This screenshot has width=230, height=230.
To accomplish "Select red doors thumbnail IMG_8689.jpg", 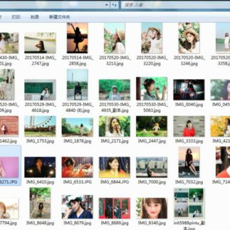I will point(114,208).
